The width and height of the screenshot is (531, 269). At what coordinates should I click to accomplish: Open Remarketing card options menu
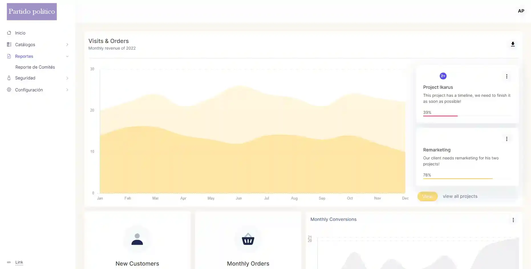507,139
